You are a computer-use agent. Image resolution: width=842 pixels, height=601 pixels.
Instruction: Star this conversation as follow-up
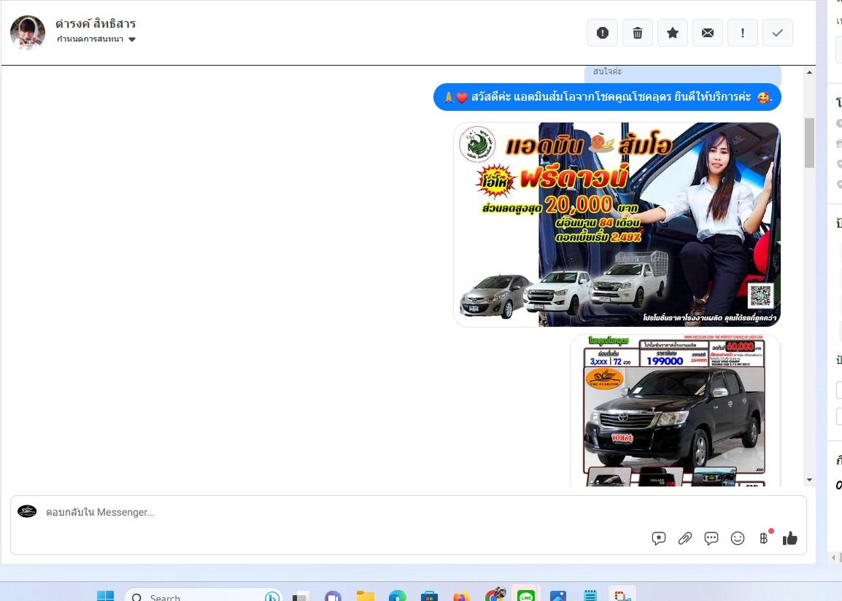click(x=672, y=33)
